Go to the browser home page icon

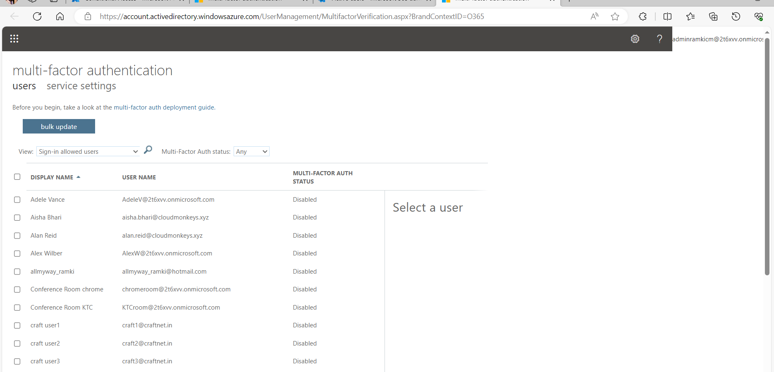coord(60,17)
